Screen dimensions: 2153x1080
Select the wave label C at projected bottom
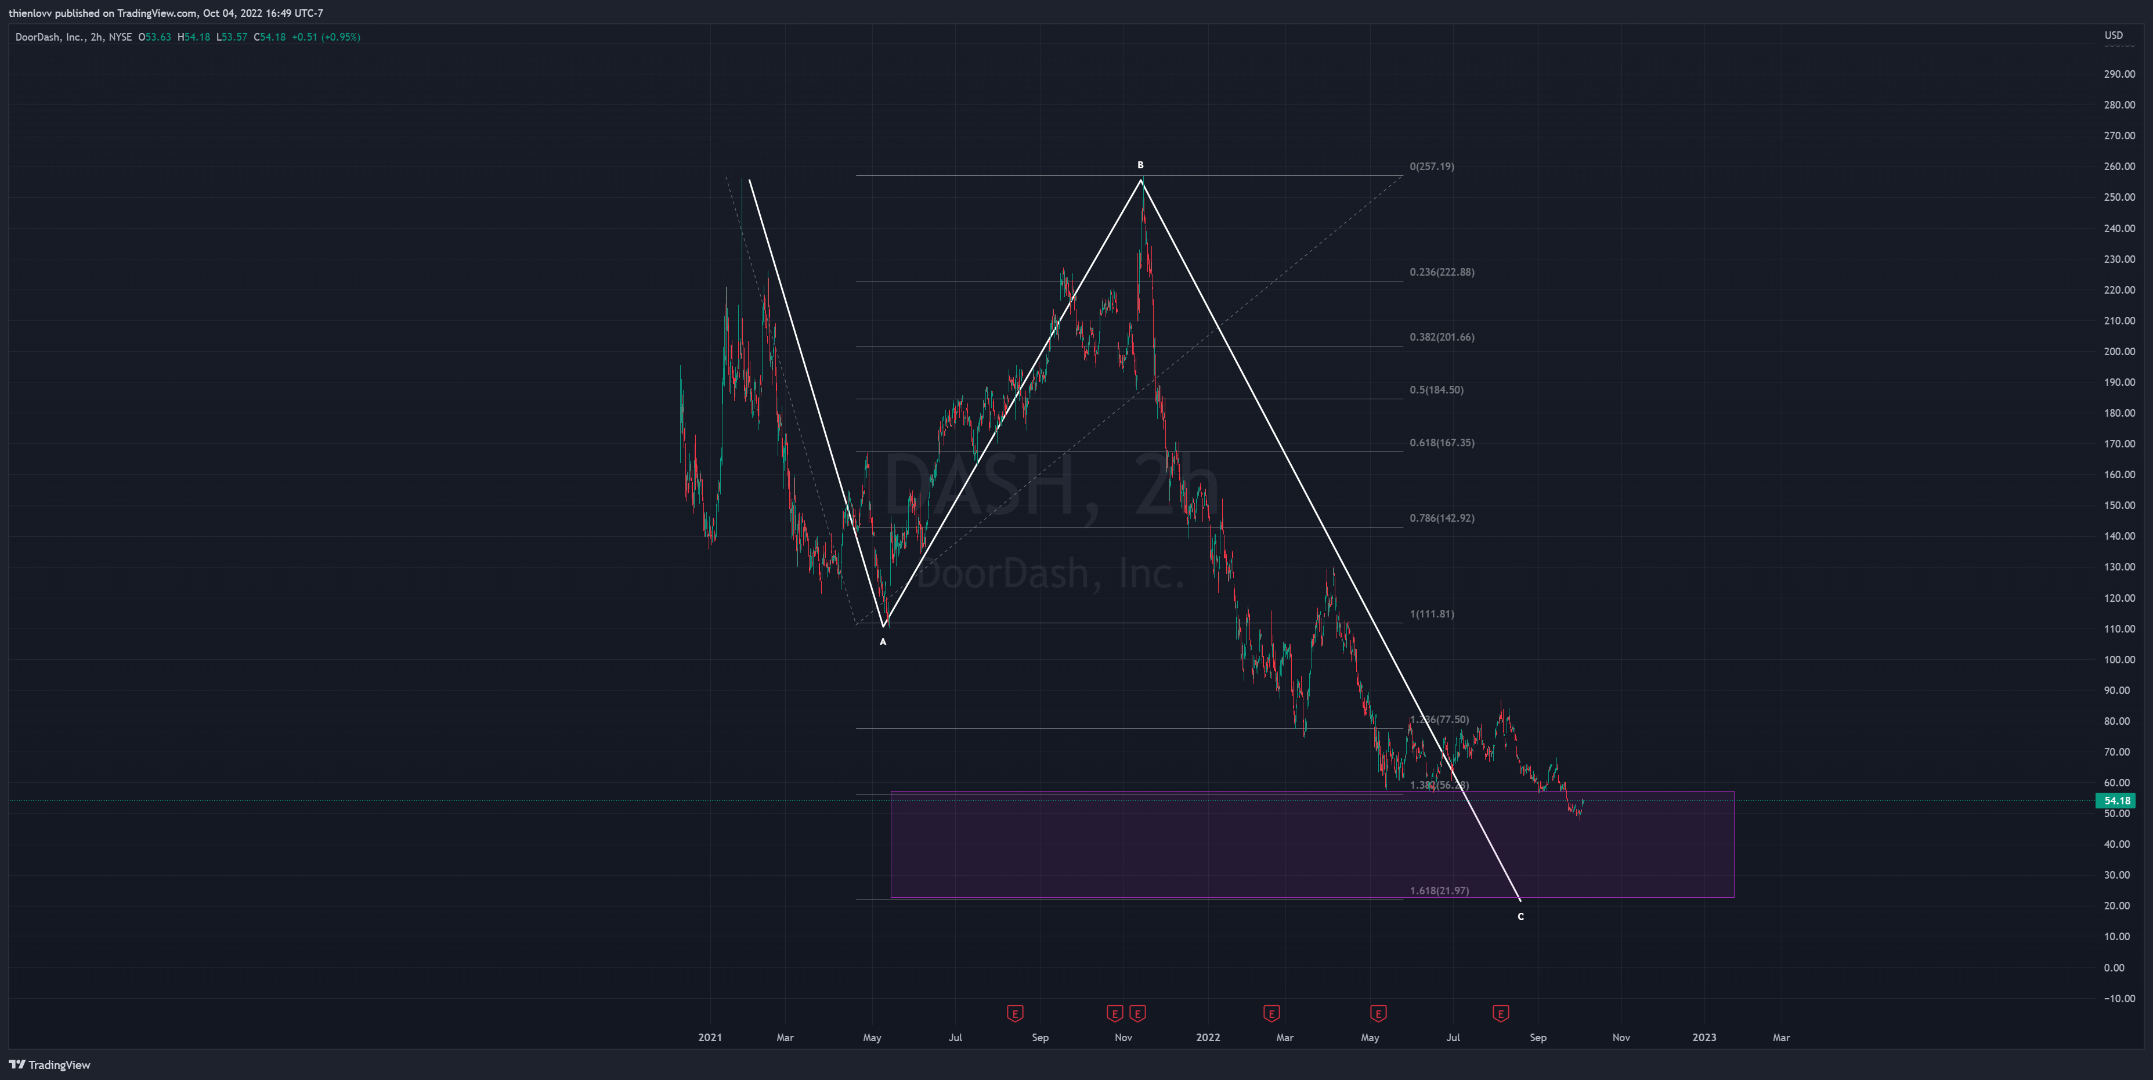1520,916
